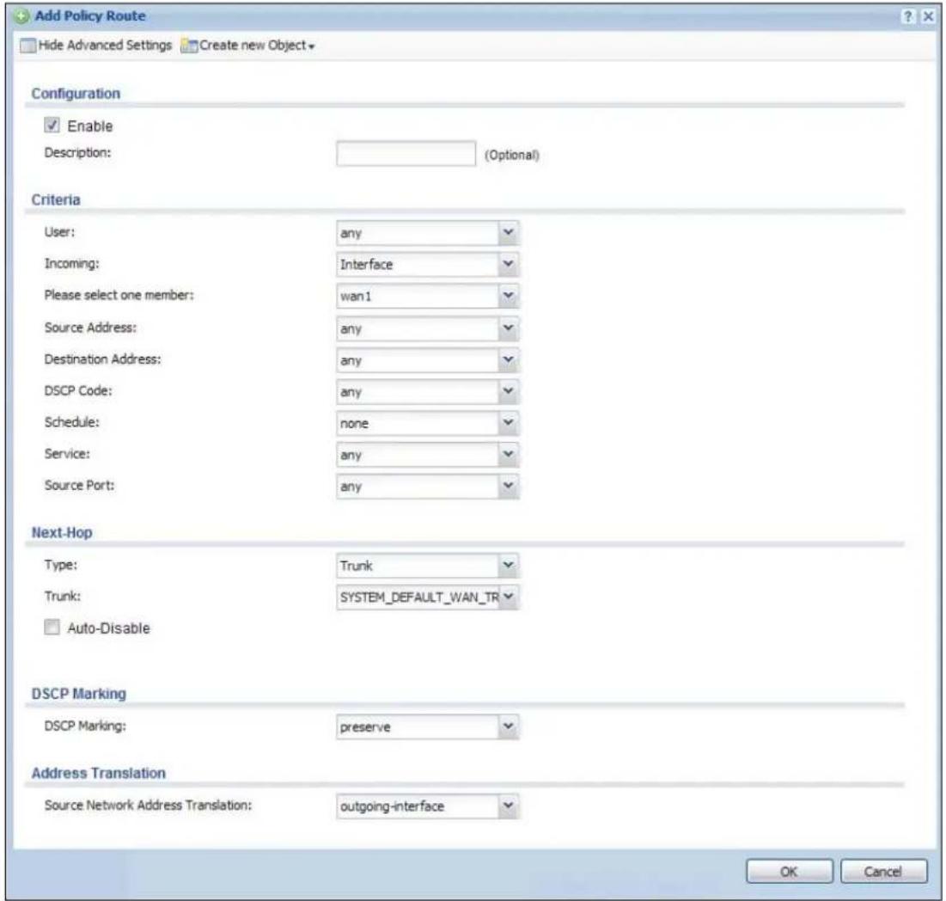The image size is (946, 901).
Task: Click the Add Policy Route title icon
Action: pyautogui.click(x=21, y=16)
